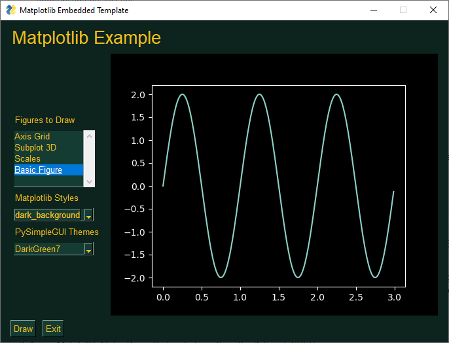Click the listbox scroll up arrow
The height and width of the screenshot is (343, 449).
coord(89,136)
